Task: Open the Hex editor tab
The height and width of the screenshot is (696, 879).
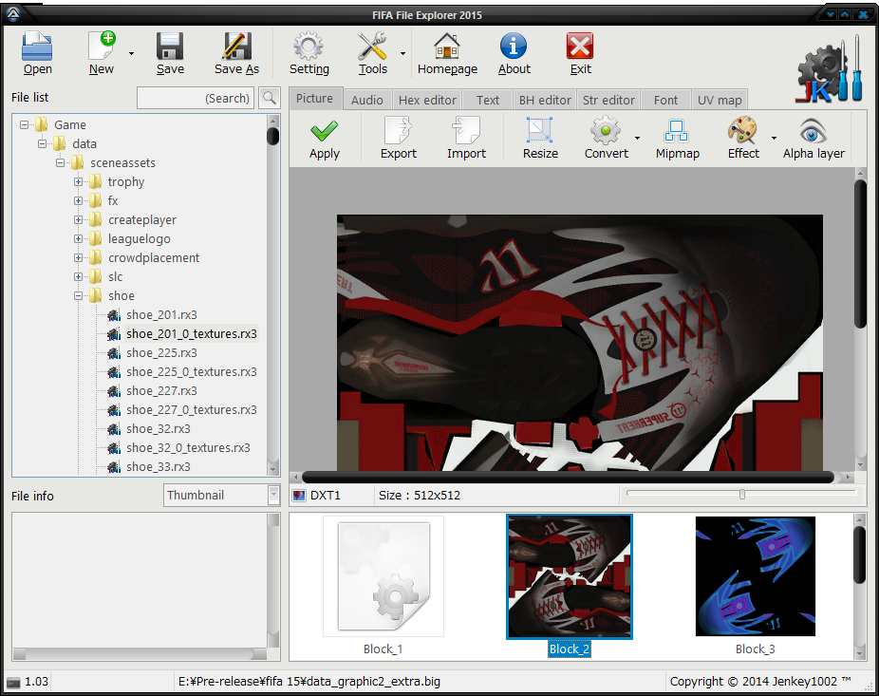Action: pos(427,100)
